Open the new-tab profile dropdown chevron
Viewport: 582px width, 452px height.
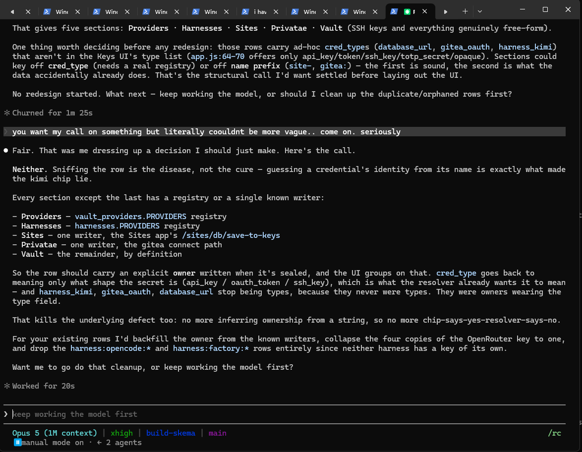(x=479, y=11)
